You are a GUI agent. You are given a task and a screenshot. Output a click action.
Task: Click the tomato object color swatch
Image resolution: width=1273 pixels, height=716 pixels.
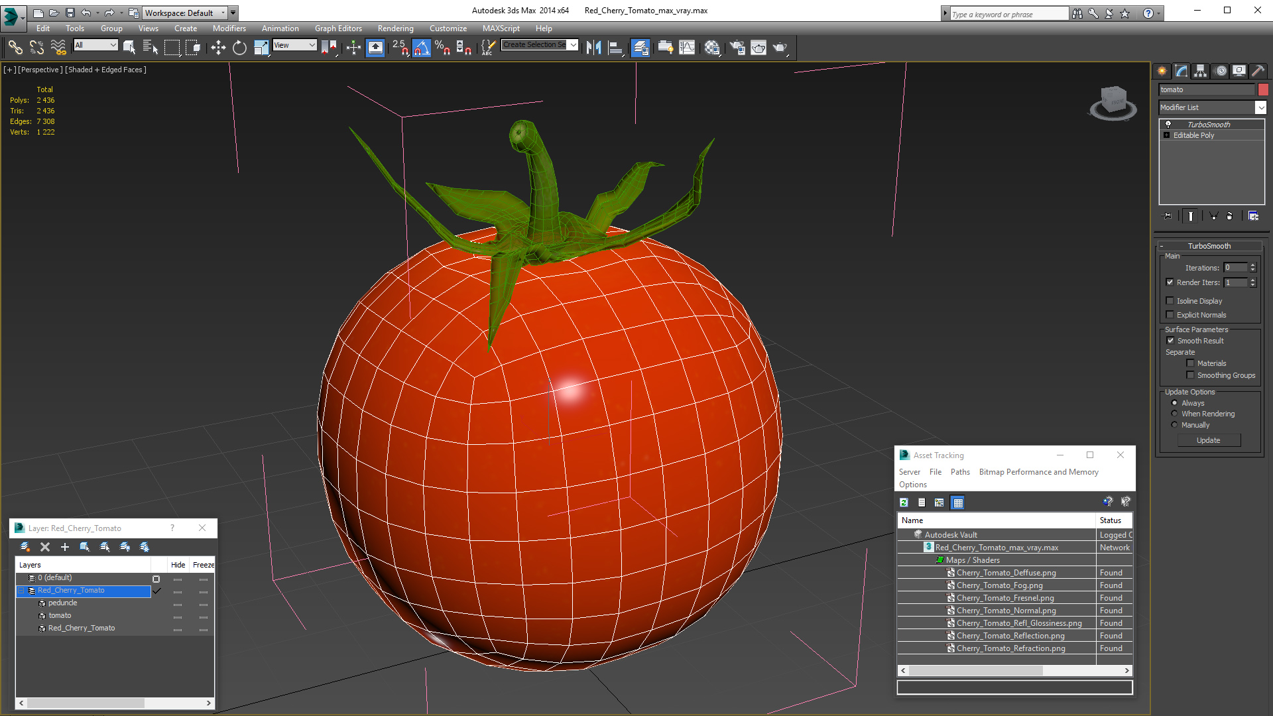coord(1263,89)
